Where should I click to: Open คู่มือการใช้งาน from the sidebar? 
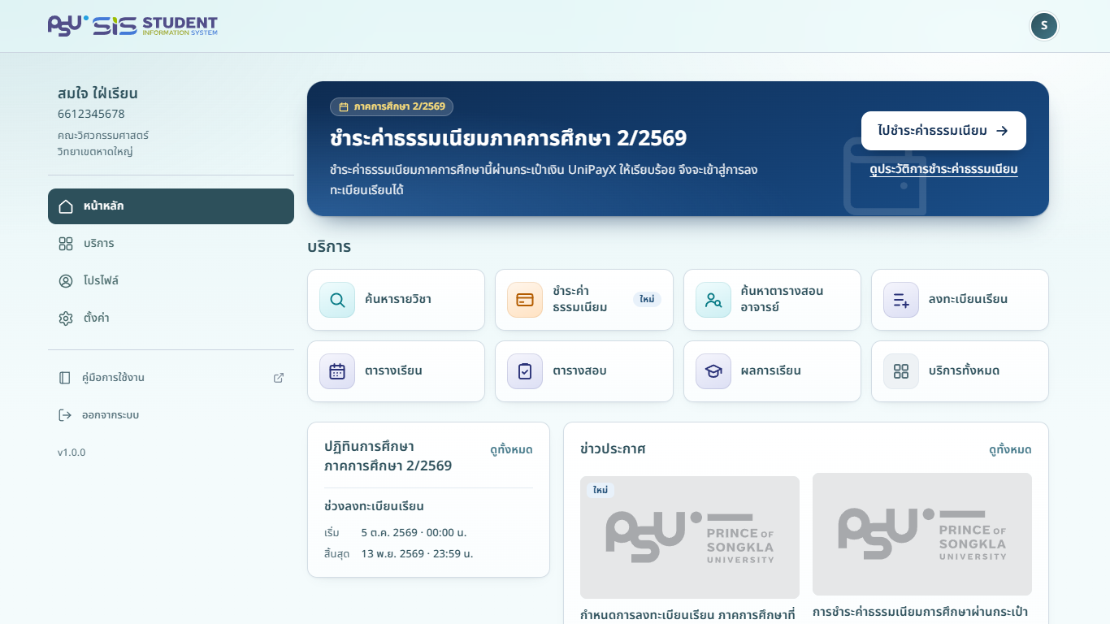[x=171, y=378]
